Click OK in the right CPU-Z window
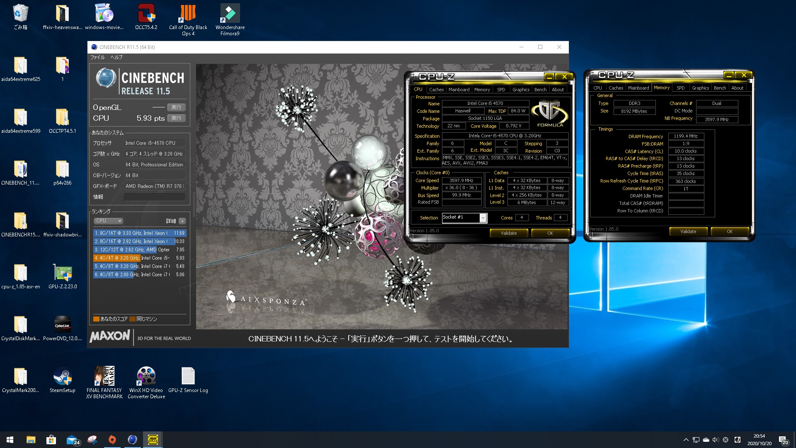This screenshot has width=796, height=448. coord(730,231)
